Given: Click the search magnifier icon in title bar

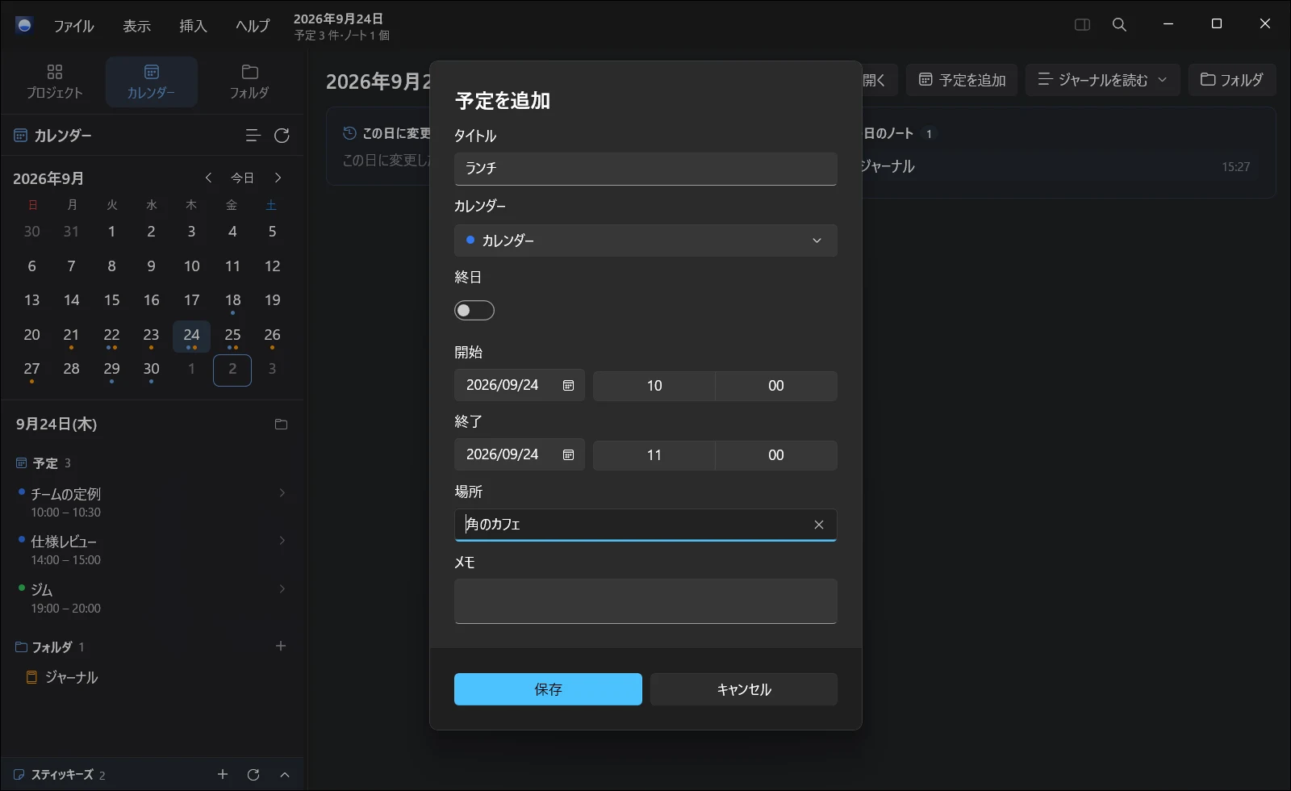Looking at the screenshot, I should tap(1119, 24).
